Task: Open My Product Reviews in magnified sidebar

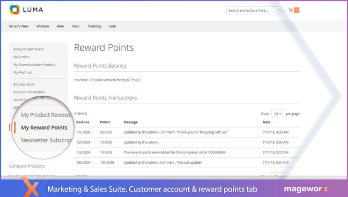Action: (46, 115)
